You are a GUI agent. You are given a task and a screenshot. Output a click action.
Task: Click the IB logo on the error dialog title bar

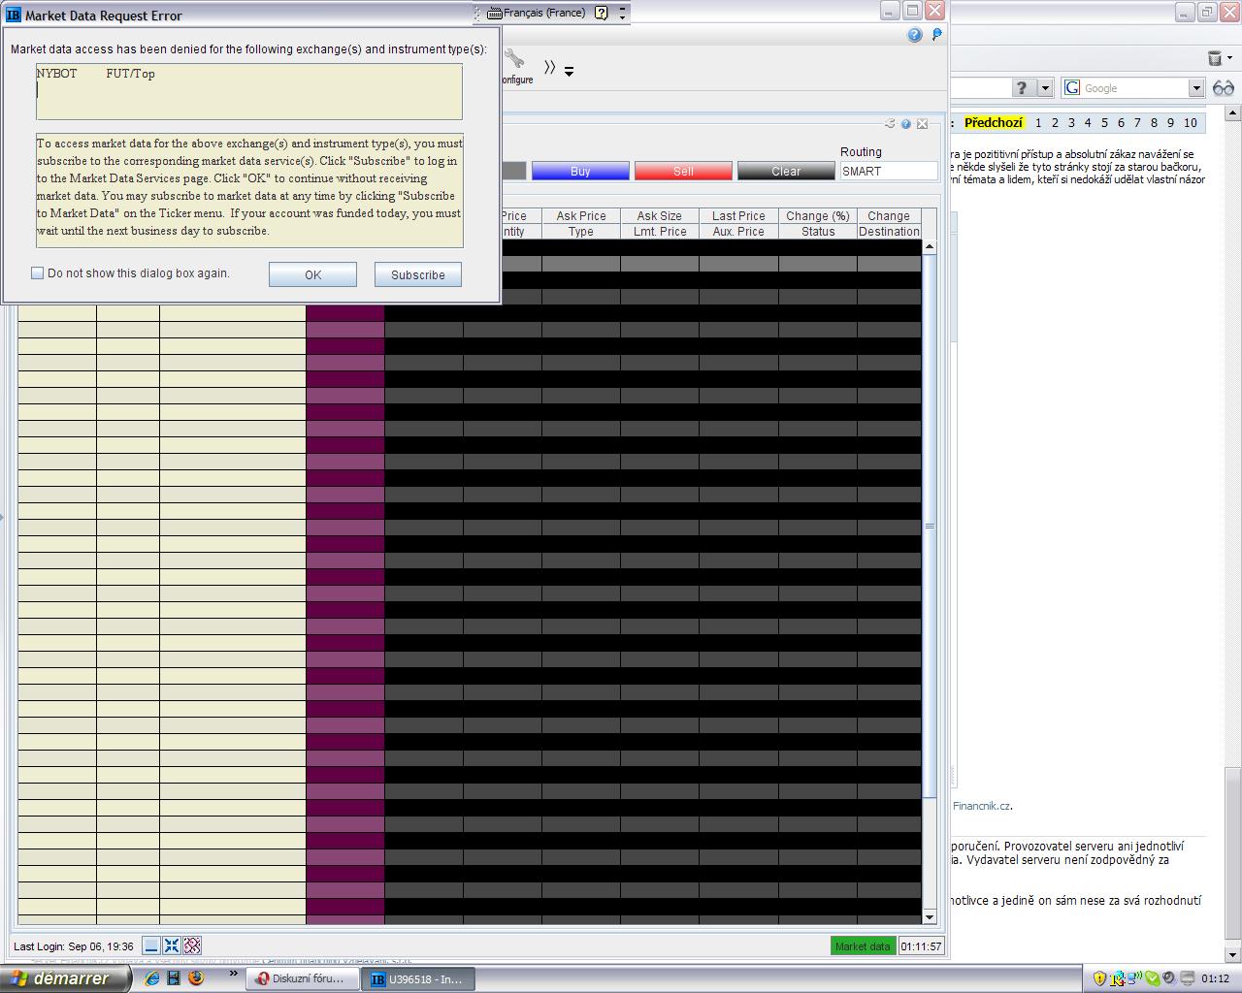(x=14, y=16)
